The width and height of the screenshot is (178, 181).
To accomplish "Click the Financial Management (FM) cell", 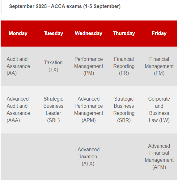I will click(x=159, y=66).
